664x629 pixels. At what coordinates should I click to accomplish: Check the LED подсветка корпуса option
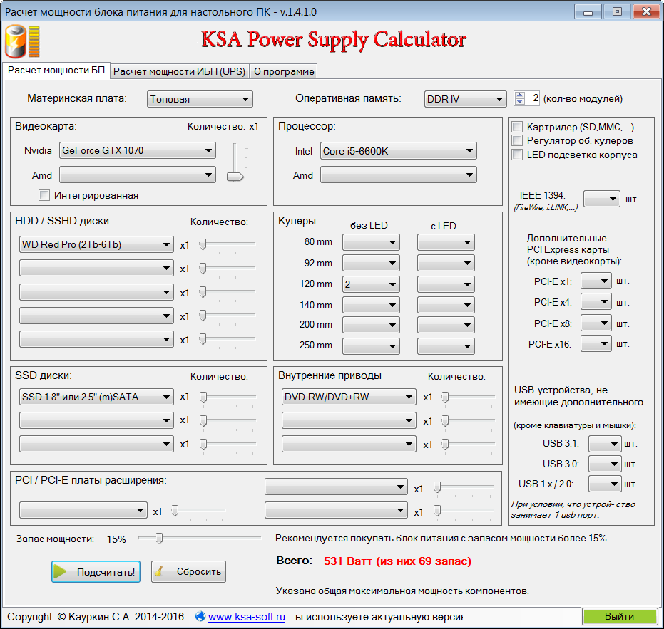click(517, 155)
